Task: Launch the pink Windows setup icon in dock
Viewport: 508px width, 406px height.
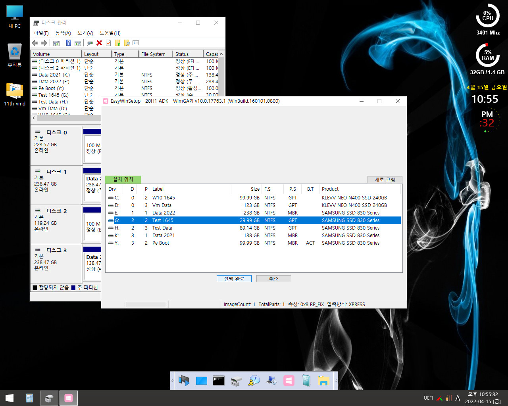Action: [289, 381]
